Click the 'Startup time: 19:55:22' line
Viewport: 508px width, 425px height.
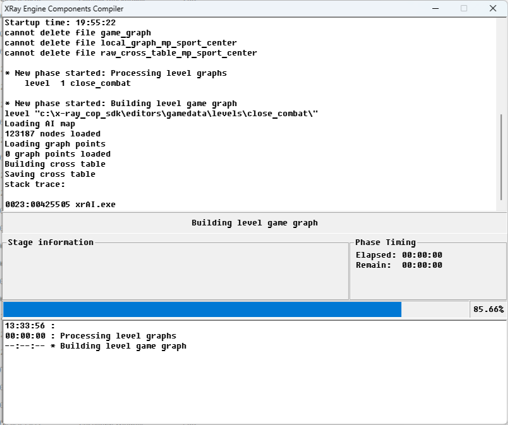60,23
